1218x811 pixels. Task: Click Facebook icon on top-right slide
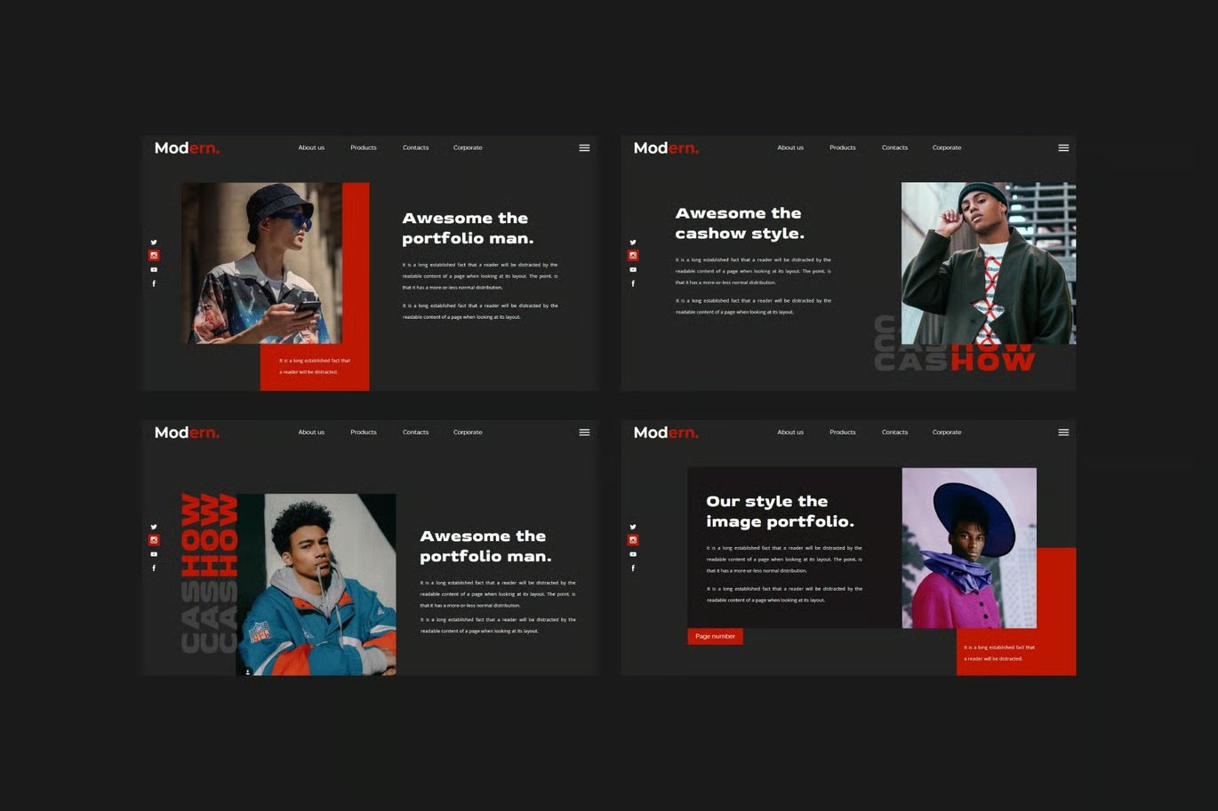pos(633,283)
